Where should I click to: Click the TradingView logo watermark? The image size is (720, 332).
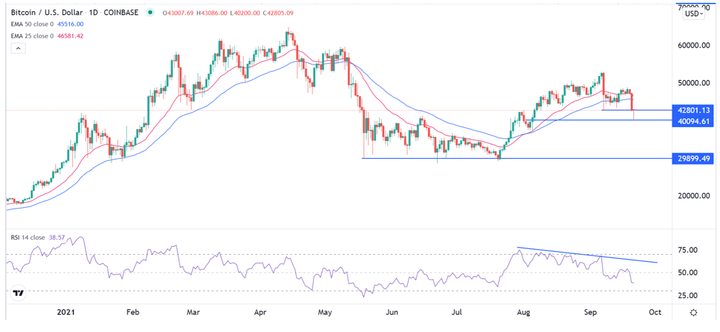pos(18,292)
